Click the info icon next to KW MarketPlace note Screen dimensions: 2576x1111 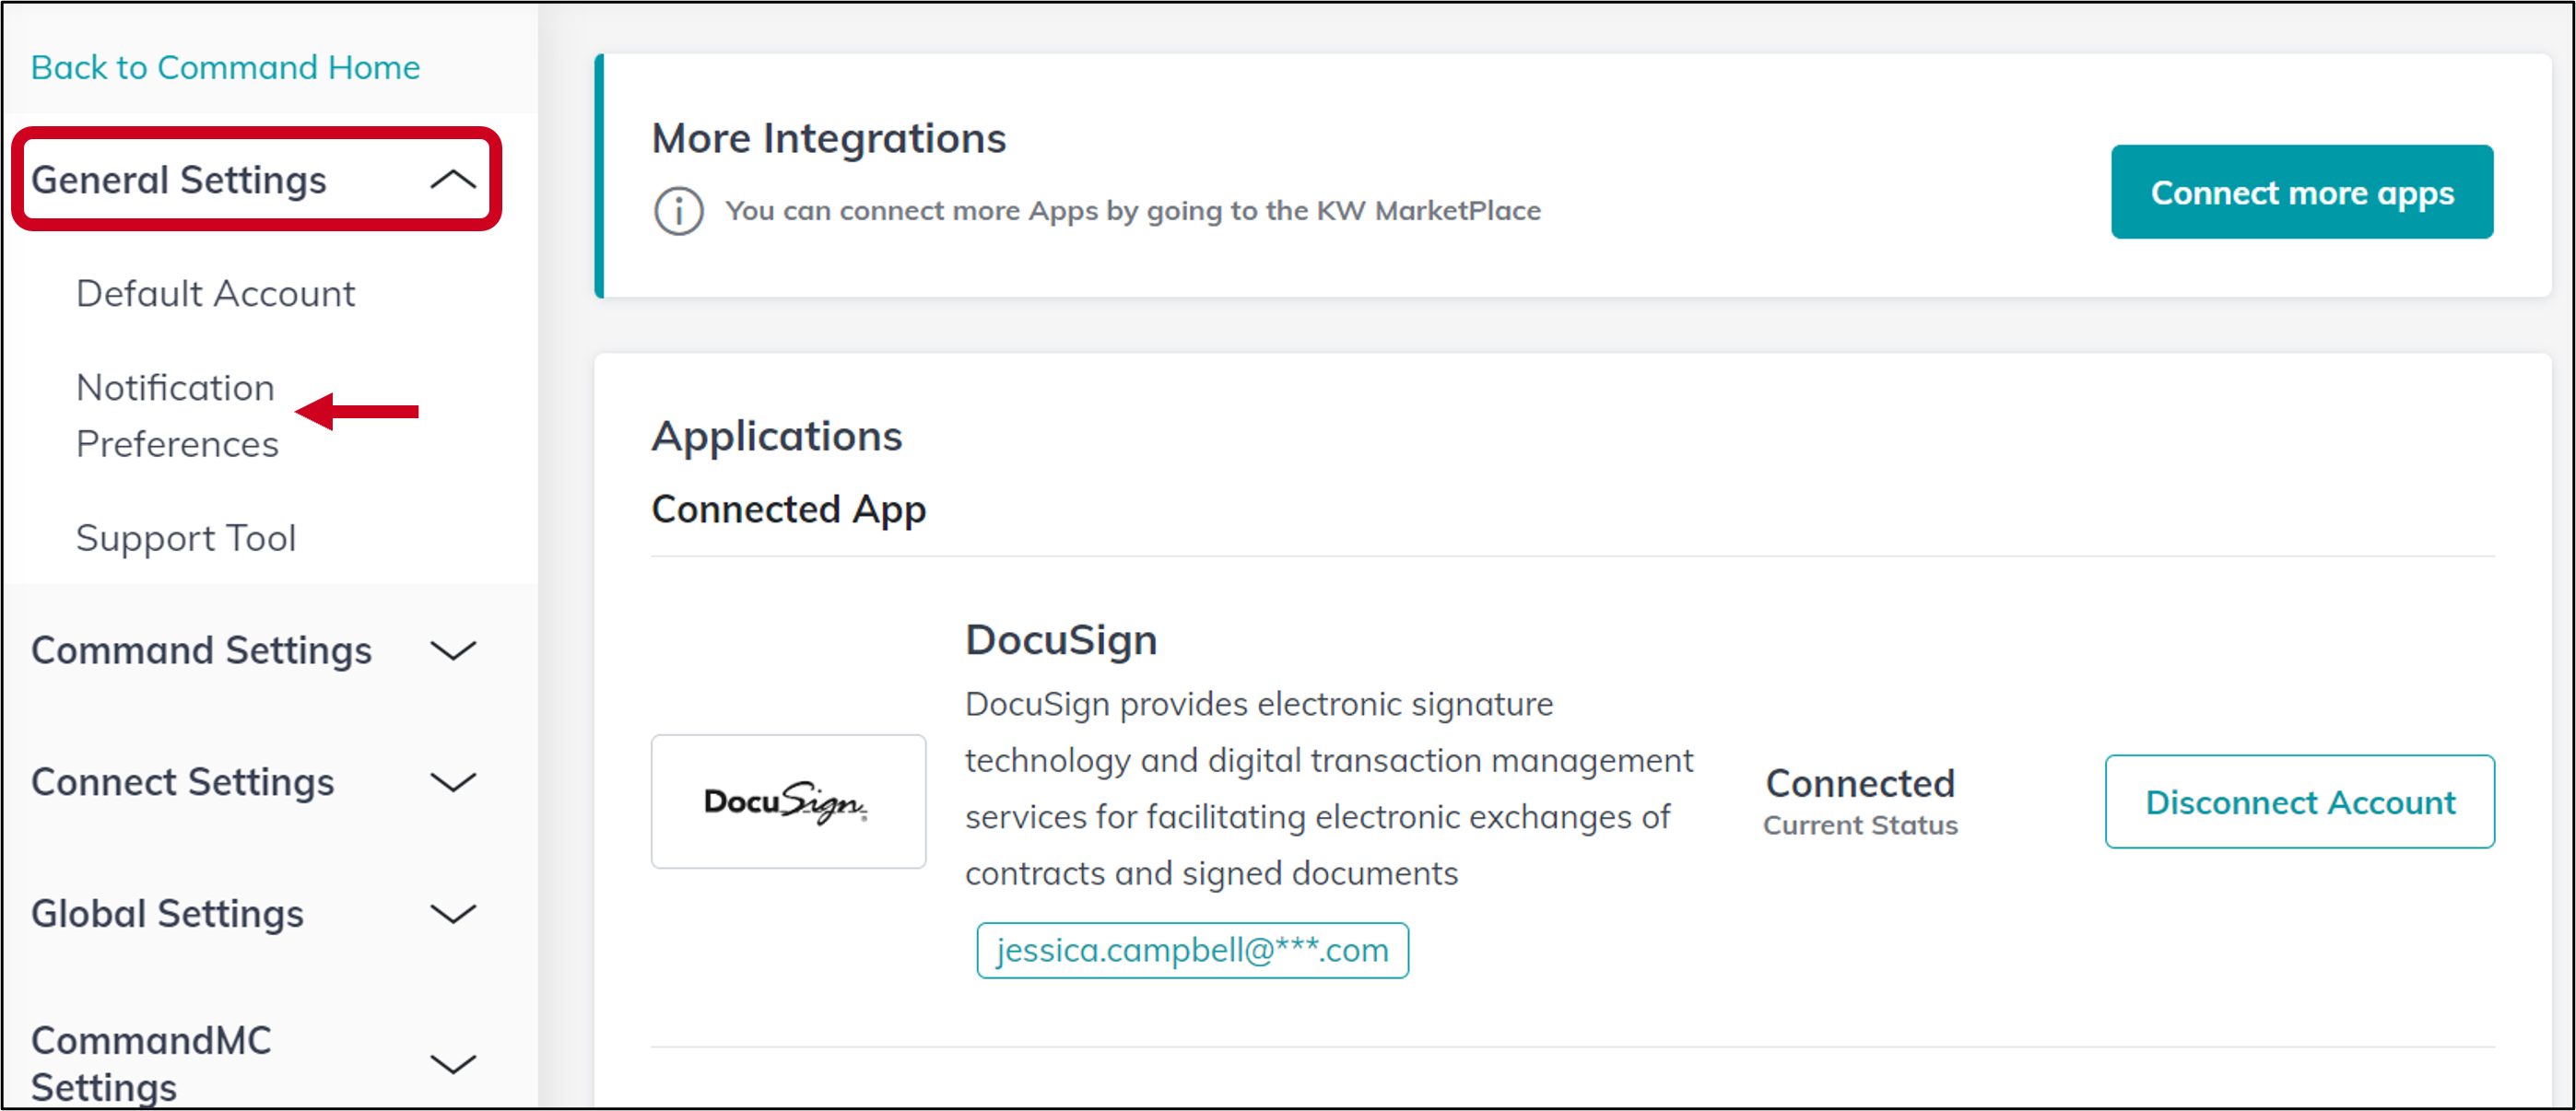(678, 210)
